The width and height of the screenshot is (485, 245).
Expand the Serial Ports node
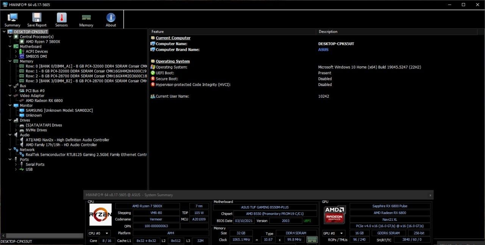pyautogui.click(x=16, y=164)
